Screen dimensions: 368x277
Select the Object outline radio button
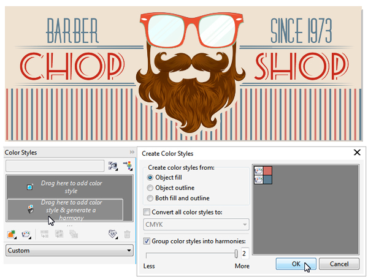pos(150,188)
